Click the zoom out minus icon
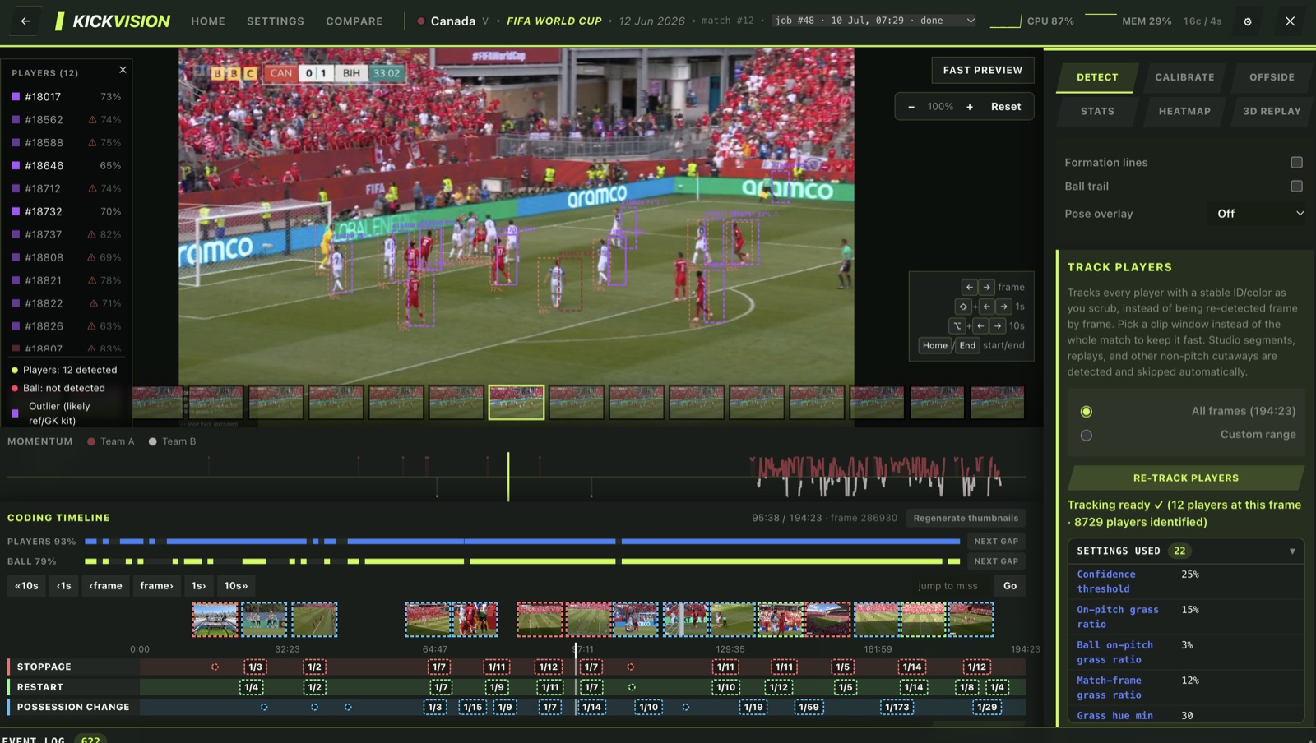Viewport: 1316px width, 743px height. [911, 107]
